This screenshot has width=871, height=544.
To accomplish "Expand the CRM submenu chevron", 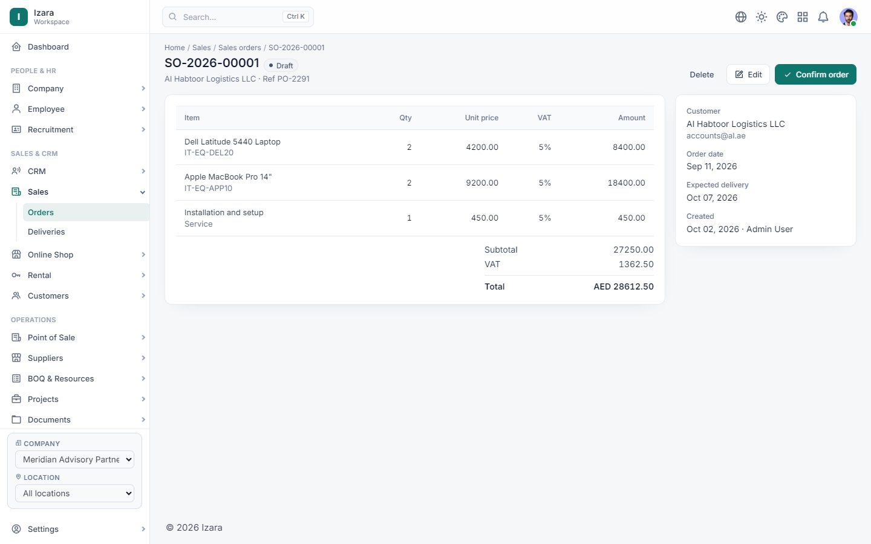I will pos(143,171).
